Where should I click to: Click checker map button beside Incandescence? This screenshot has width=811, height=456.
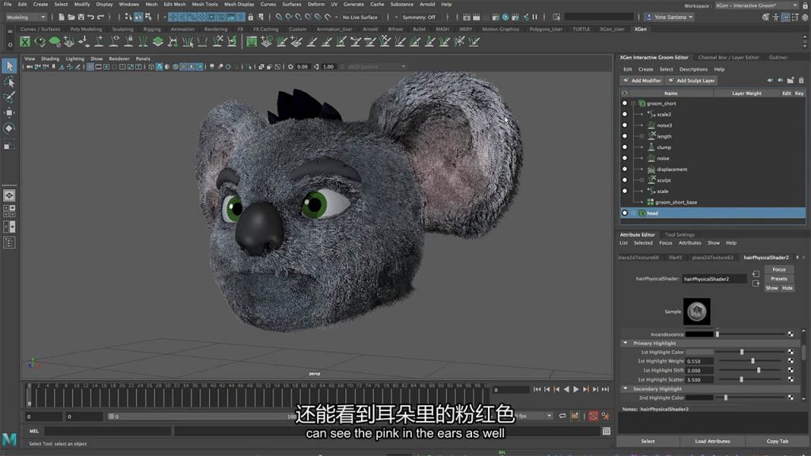790,334
